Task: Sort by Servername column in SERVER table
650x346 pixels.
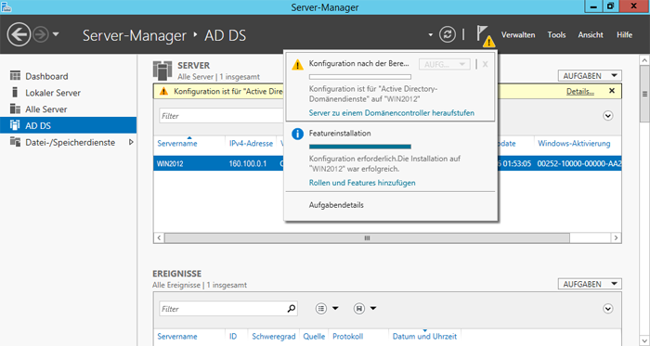Action: pos(177,144)
